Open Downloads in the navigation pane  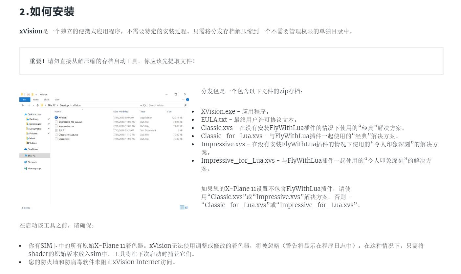34,124
